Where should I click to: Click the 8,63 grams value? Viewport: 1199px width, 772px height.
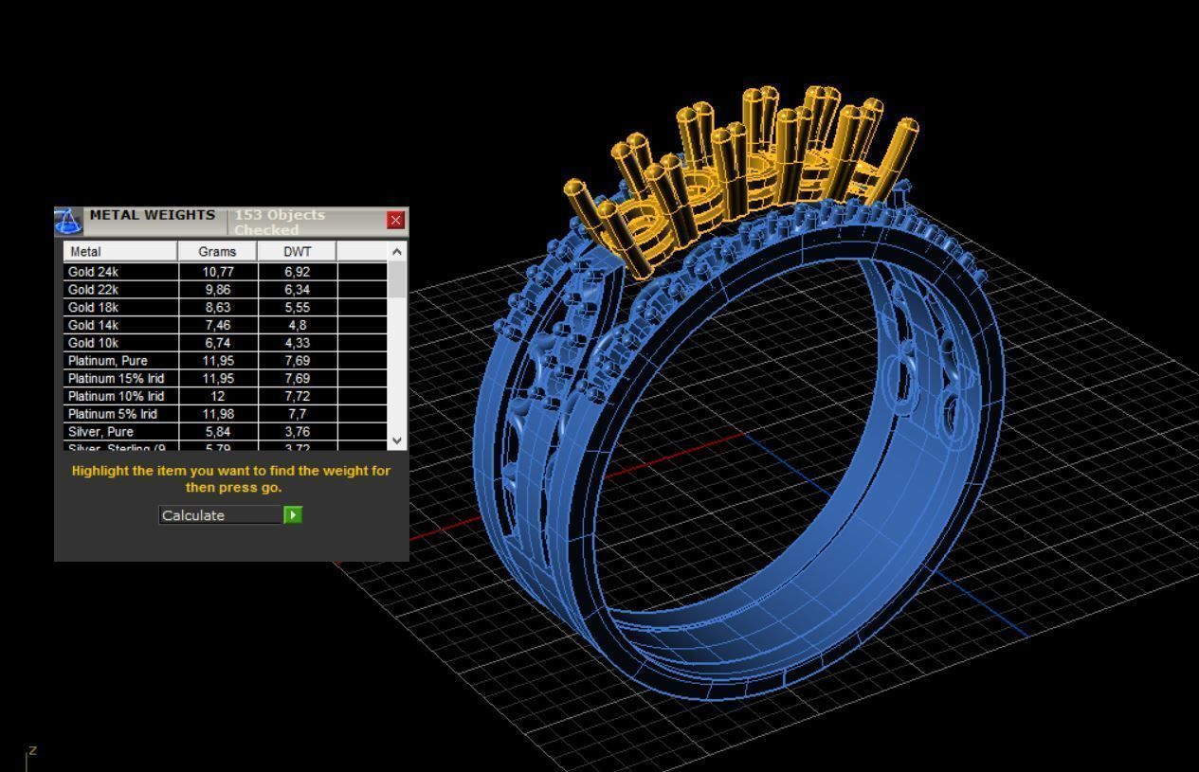(218, 308)
